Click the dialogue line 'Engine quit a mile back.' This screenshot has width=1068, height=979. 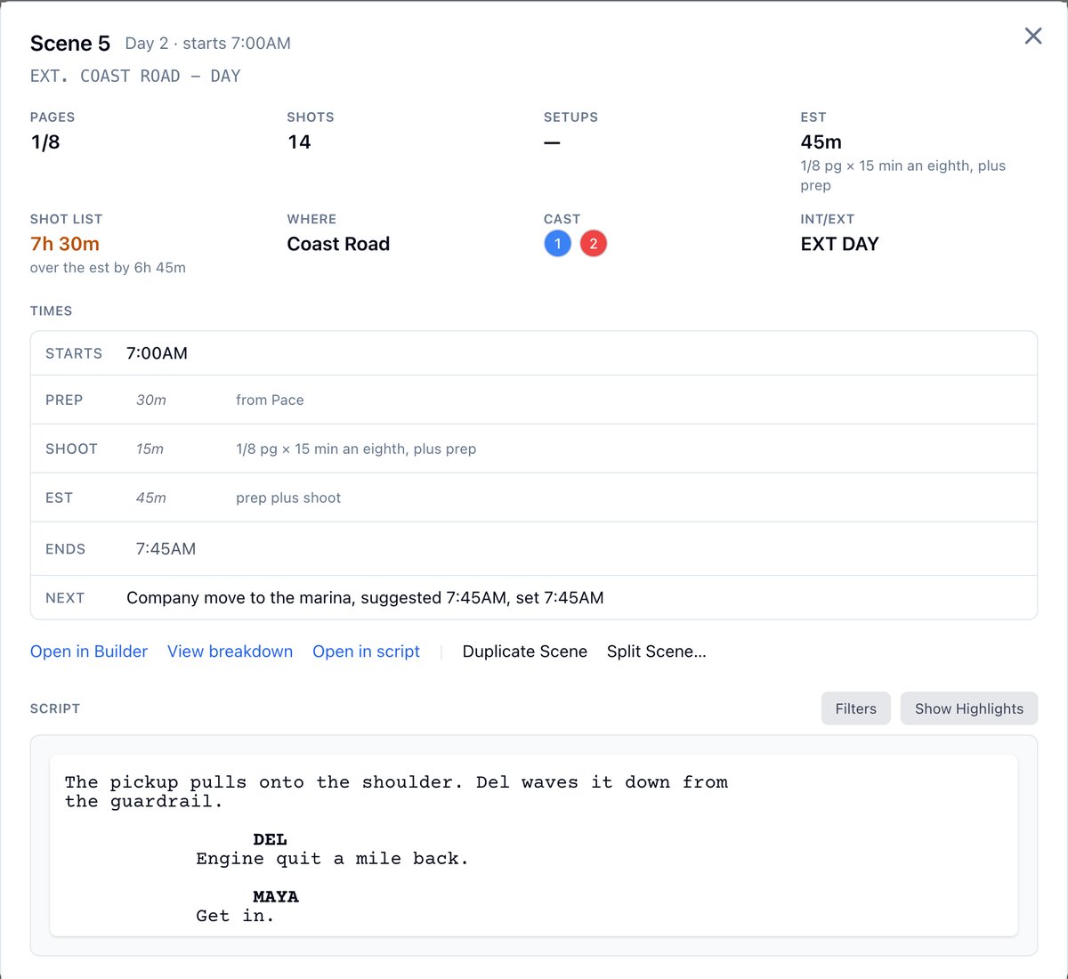pyautogui.click(x=332, y=859)
